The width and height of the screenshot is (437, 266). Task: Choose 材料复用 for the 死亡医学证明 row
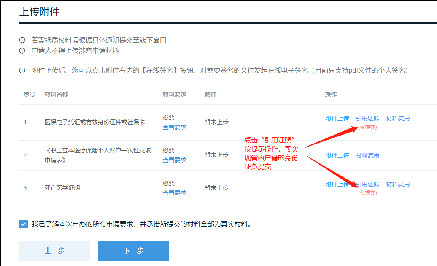(398, 184)
